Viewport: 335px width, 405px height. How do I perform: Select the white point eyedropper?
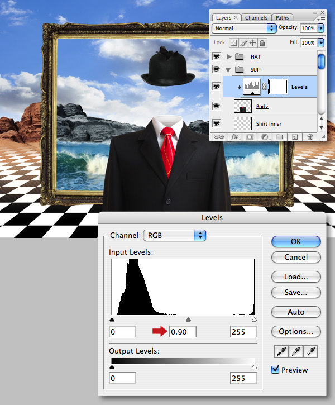(x=310, y=351)
